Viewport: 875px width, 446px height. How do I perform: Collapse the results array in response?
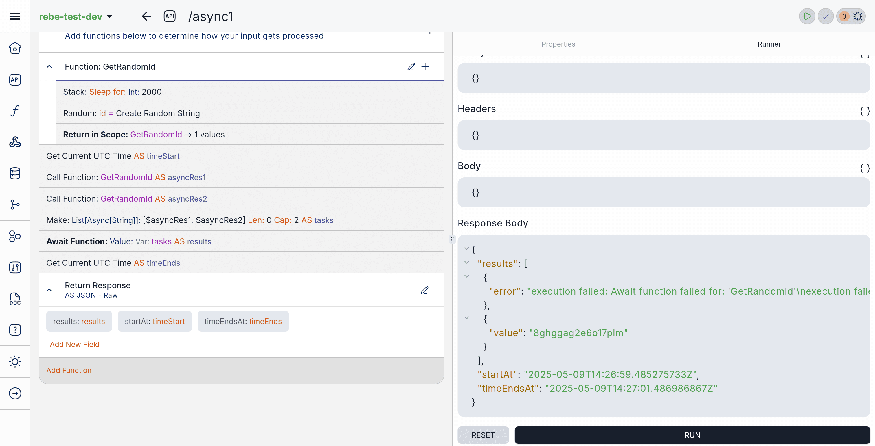tap(467, 263)
